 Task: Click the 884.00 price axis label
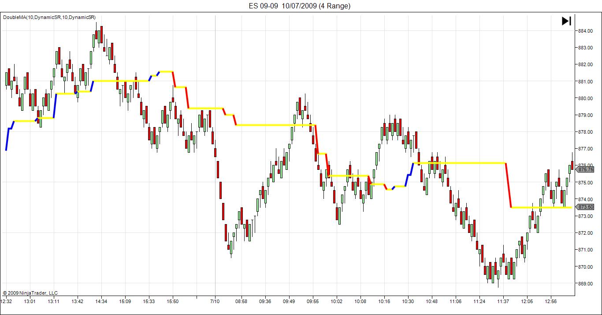click(585, 31)
